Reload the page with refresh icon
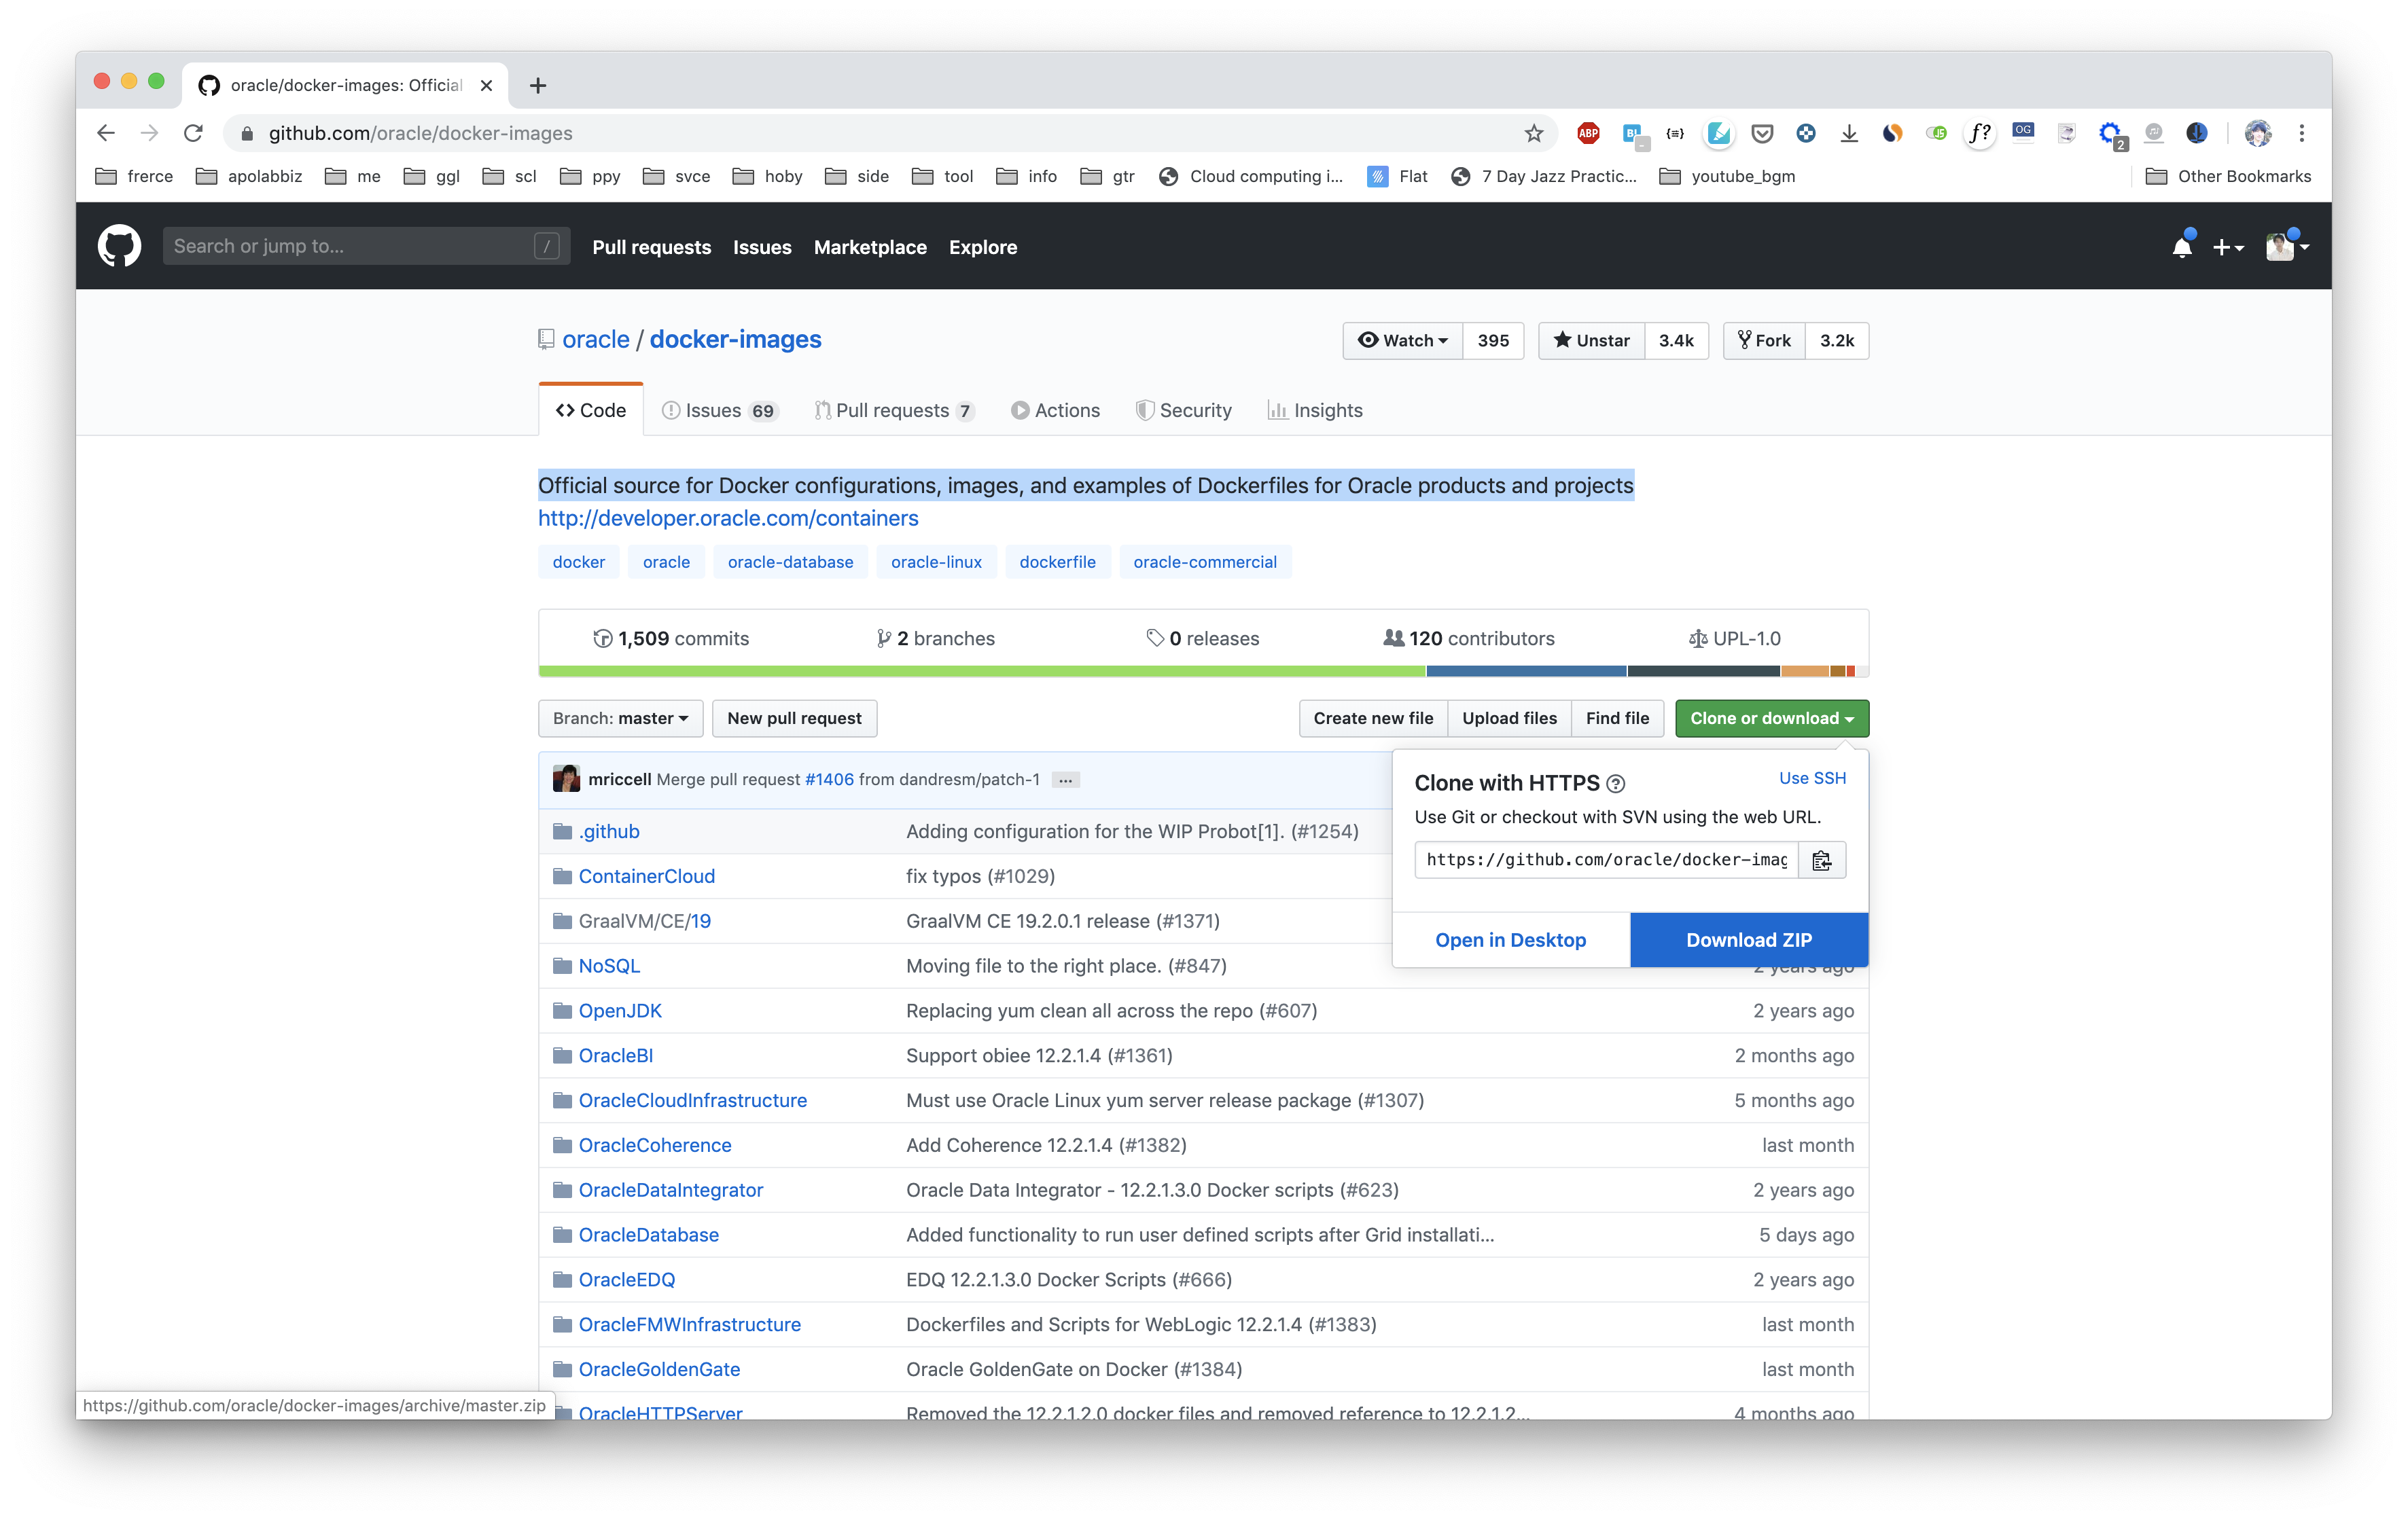The width and height of the screenshot is (2408, 1520). click(193, 133)
